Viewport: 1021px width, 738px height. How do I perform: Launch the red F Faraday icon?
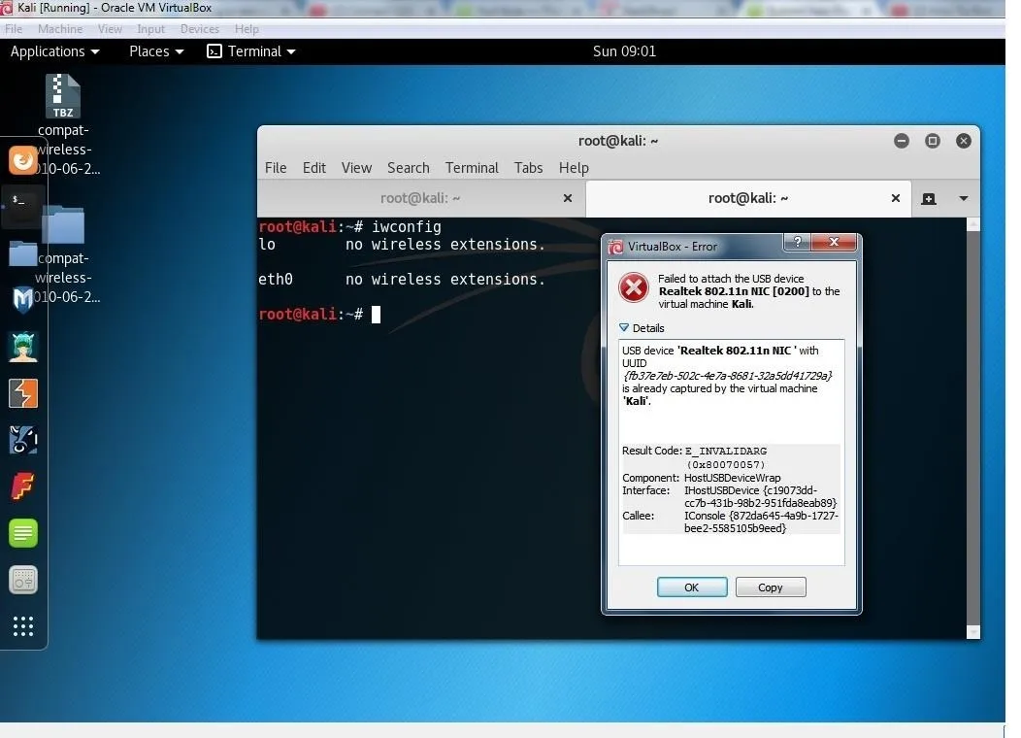coord(23,486)
